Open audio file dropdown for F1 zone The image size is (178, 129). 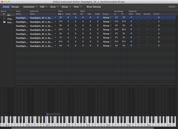[x=55, y=38]
